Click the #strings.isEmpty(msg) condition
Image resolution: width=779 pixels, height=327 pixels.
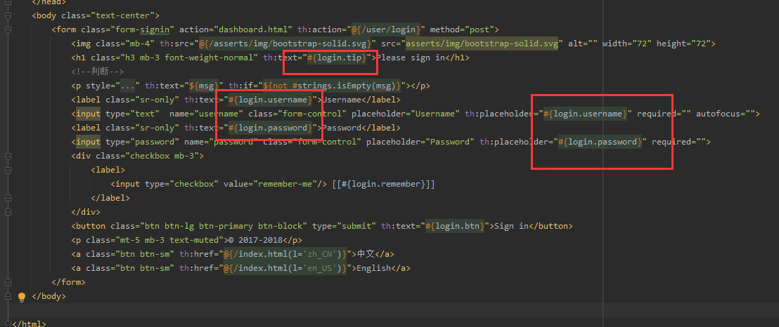(344, 86)
